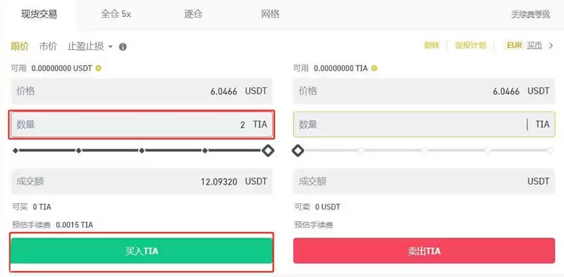Viewport: 564px width, 277px height.
Task: Click the red 卖出TIA button
Action: (424, 251)
